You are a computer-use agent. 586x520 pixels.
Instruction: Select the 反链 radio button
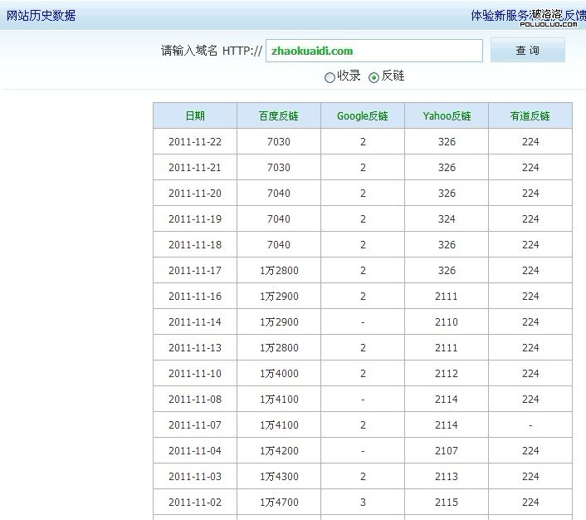click(x=374, y=77)
